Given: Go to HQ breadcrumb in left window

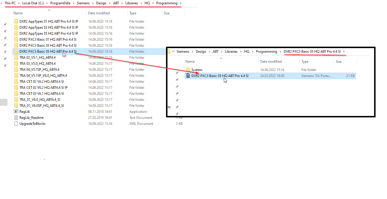Looking at the screenshot, I should (x=147, y=3).
